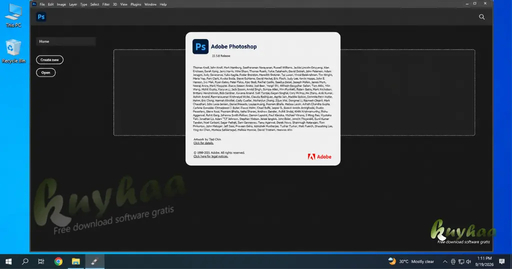Open the Window menu

pos(150,4)
